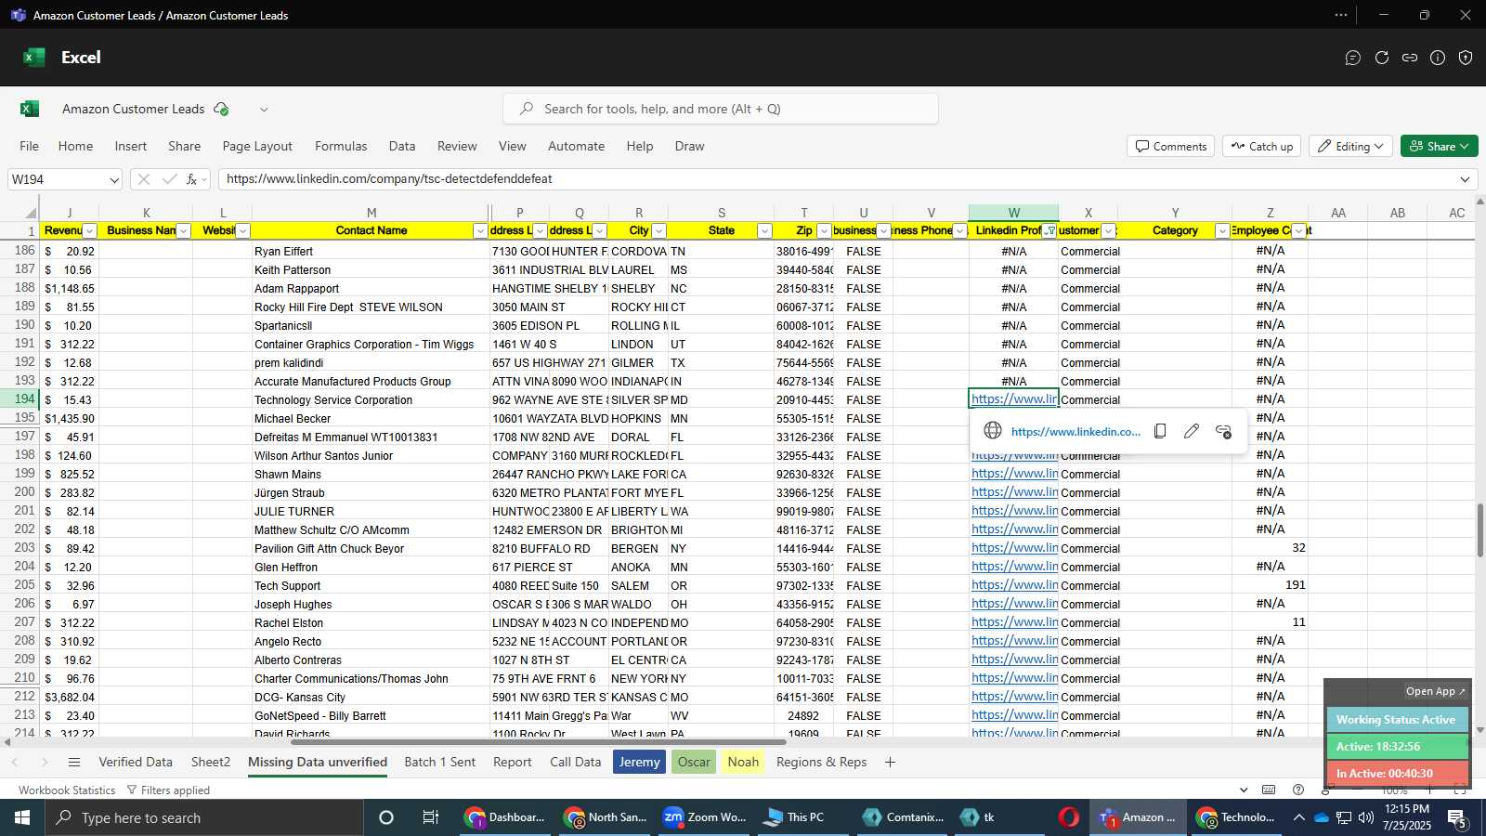Click the green Share button

coord(1439,147)
